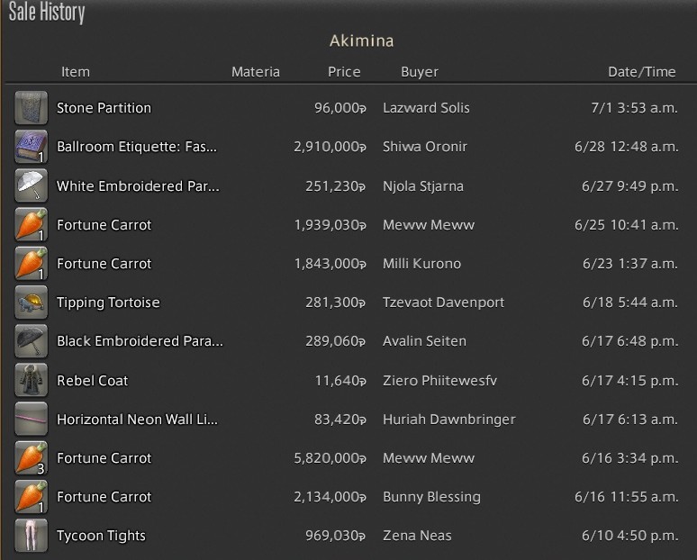Select buyer name Tzevaot Davenport

point(444,303)
